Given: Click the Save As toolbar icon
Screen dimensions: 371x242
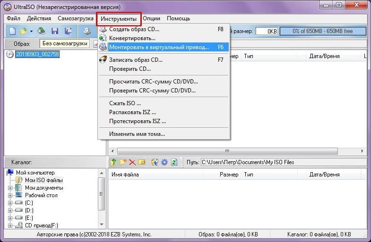Looking at the screenshot, I should (68, 31).
